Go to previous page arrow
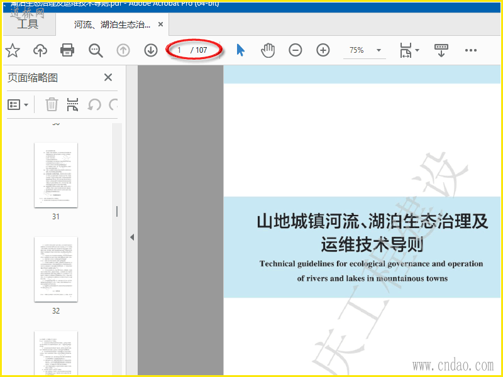This screenshot has width=503, height=377. (123, 50)
